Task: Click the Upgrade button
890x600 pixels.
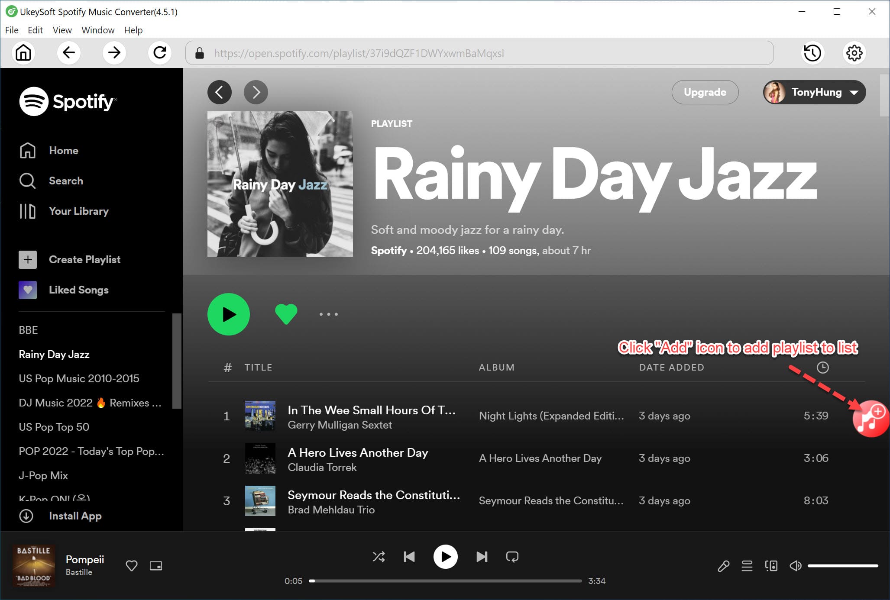Action: click(x=705, y=92)
